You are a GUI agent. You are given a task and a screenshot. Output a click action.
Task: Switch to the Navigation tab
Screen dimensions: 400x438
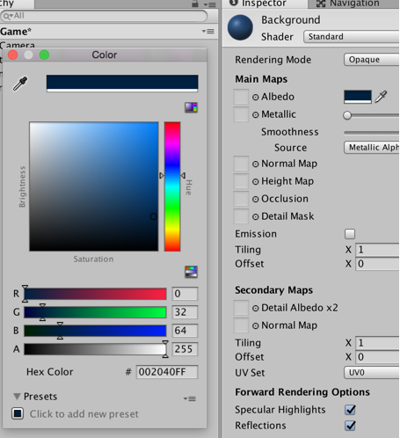[x=348, y=4]
